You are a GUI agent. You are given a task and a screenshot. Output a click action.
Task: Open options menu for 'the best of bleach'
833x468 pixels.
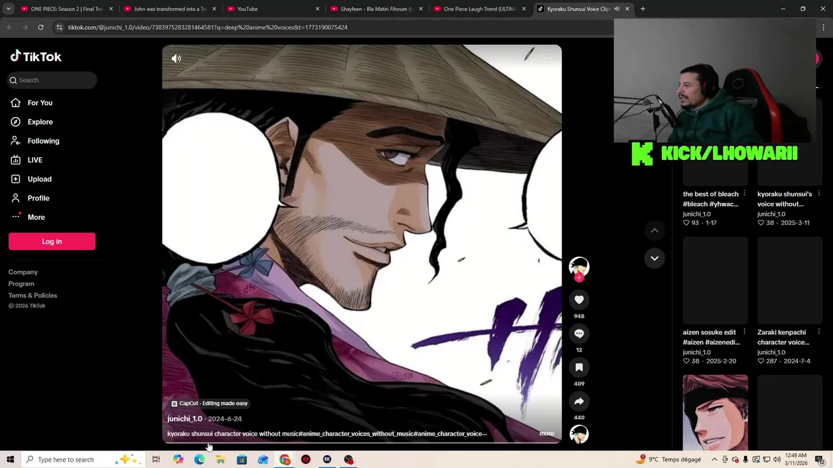tap(744, 194)
